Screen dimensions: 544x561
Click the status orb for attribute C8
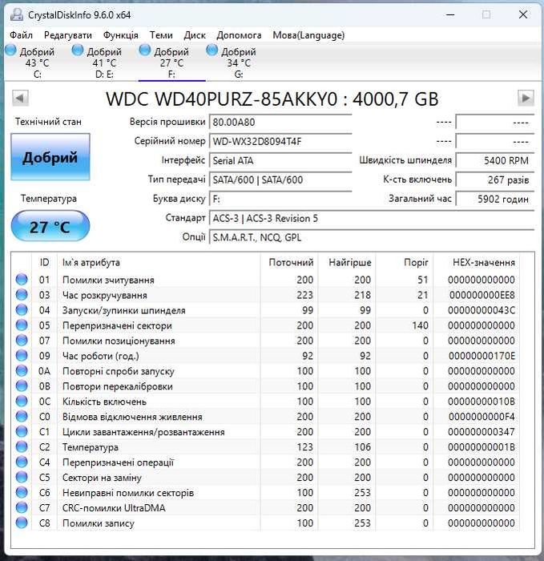point(22,523)
